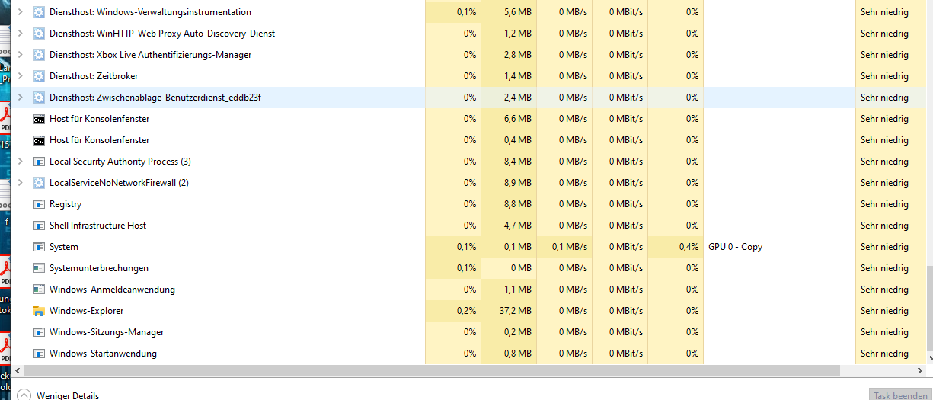933x400 pixels.
Task: Click the Windows-Sitzungs-Manager icon
Action: [39, 332]
